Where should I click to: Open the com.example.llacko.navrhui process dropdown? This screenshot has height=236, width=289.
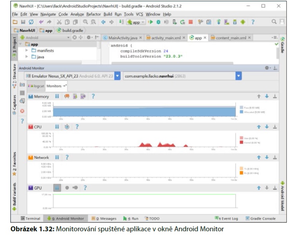click(x=239, y=76)
